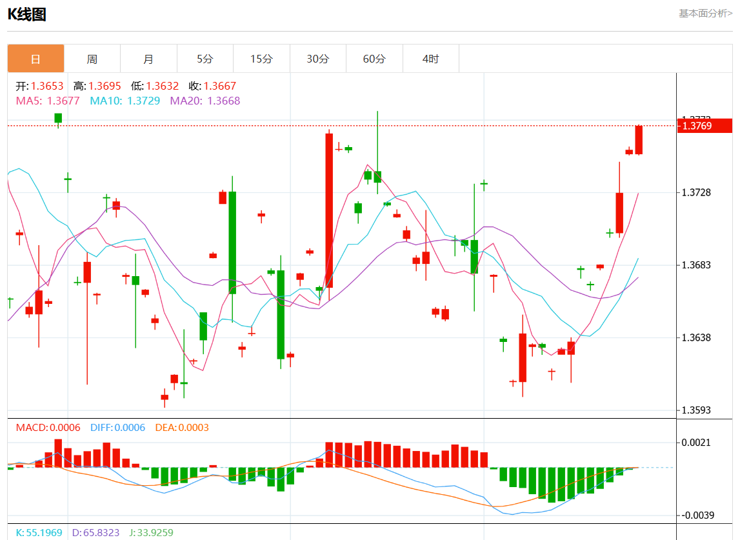Switch to the 月 monthly tab
Viewport: 740px width, 540px height.
pos(148,59)
